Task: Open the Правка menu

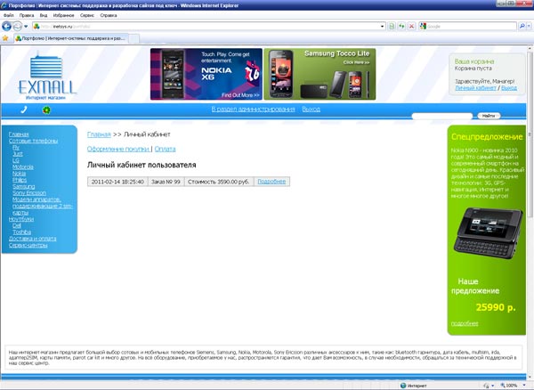Action: (27, 15)
